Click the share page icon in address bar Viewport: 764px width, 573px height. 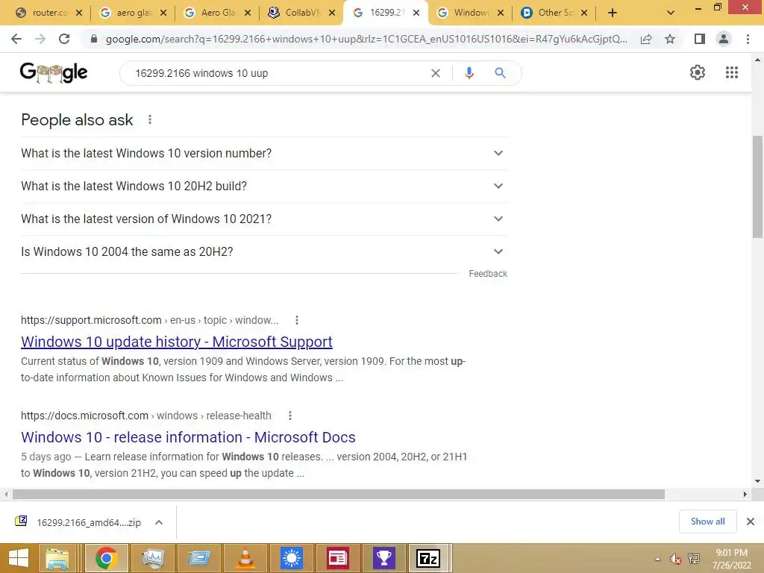pyautogui.click(x=646, y=39)
